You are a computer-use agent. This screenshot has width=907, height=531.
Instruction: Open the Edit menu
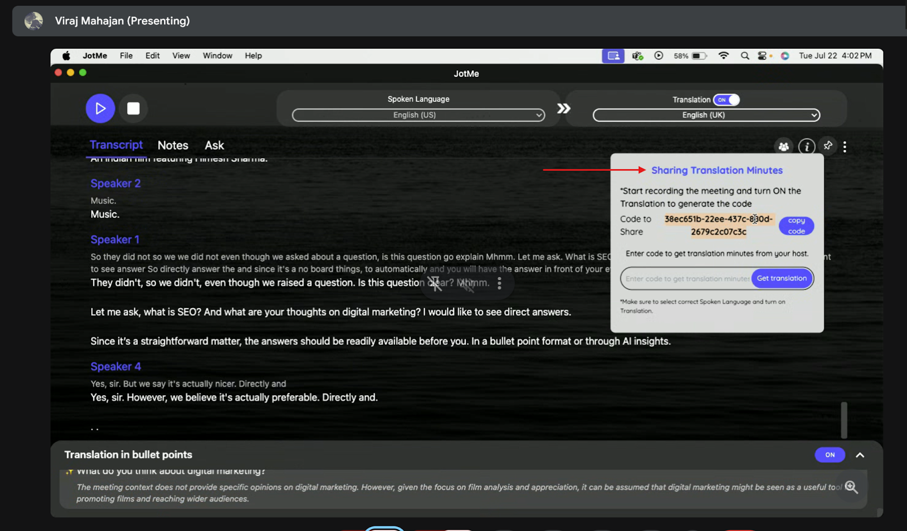(152, 55)
